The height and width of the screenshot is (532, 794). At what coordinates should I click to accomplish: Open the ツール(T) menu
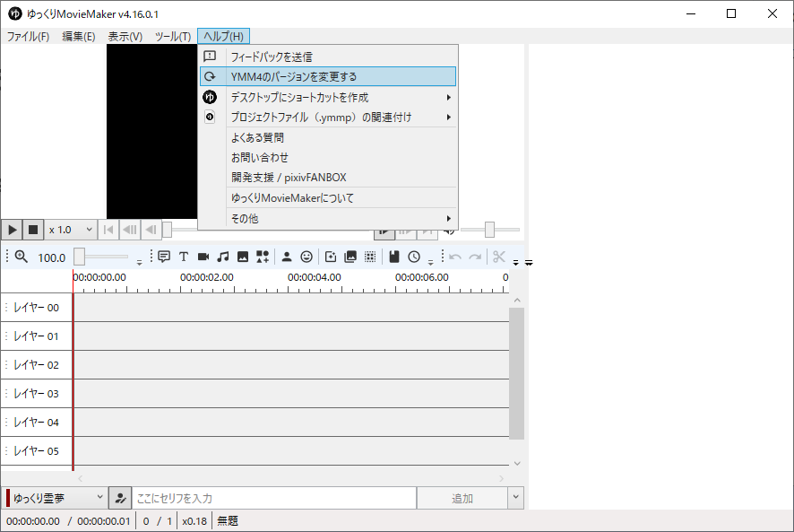[x=173, y=37]
